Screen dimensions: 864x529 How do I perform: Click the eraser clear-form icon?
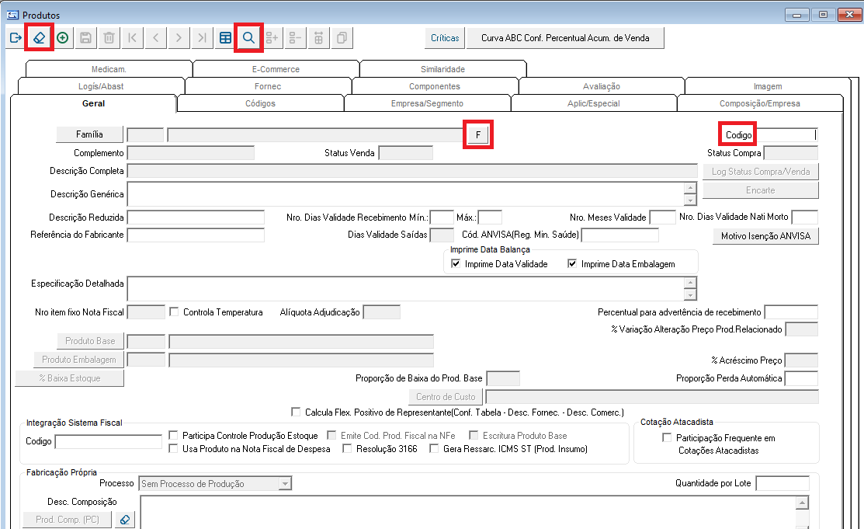(x=39, y=37)
